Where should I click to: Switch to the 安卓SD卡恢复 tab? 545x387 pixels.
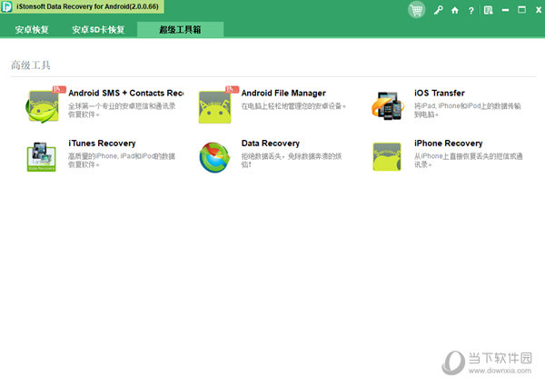click(98, 30)
